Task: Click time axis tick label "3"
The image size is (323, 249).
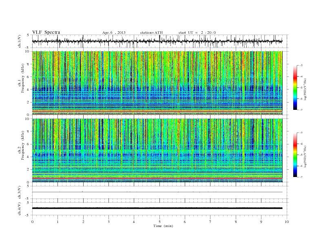Action: click(x=108, y=222)
